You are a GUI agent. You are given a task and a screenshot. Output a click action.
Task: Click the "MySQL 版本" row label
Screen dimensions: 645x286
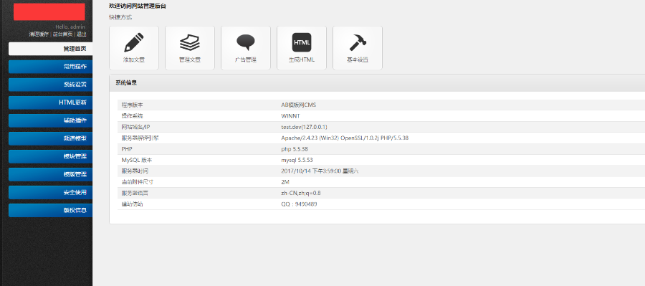137,160
